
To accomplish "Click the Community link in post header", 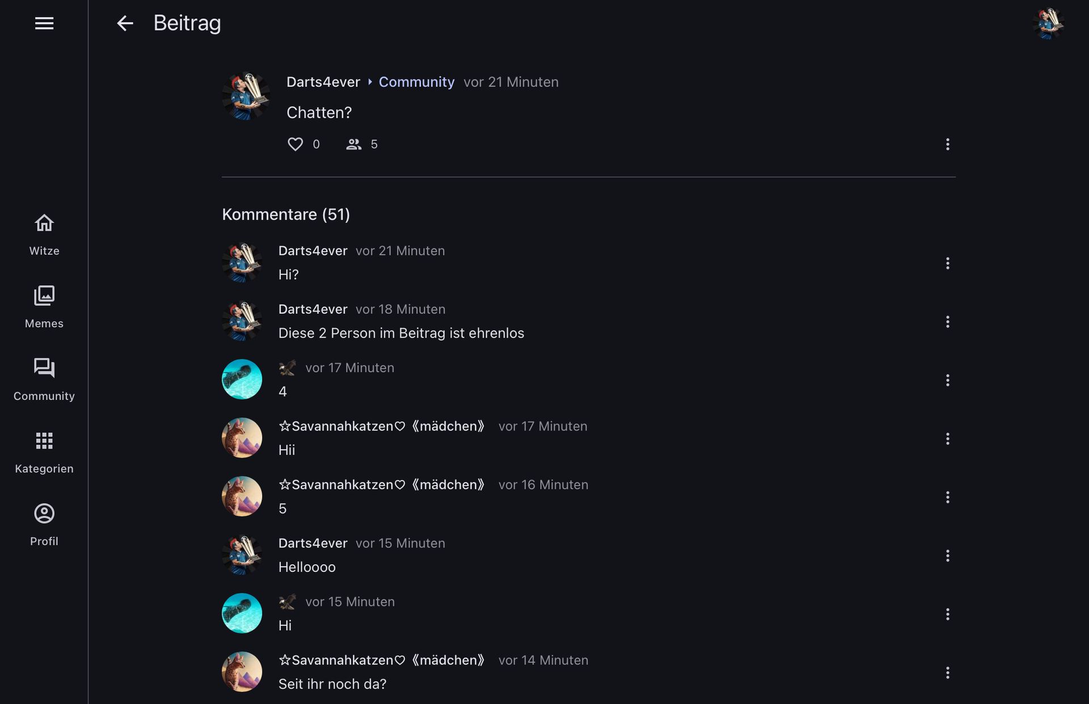I will [416, 82].
